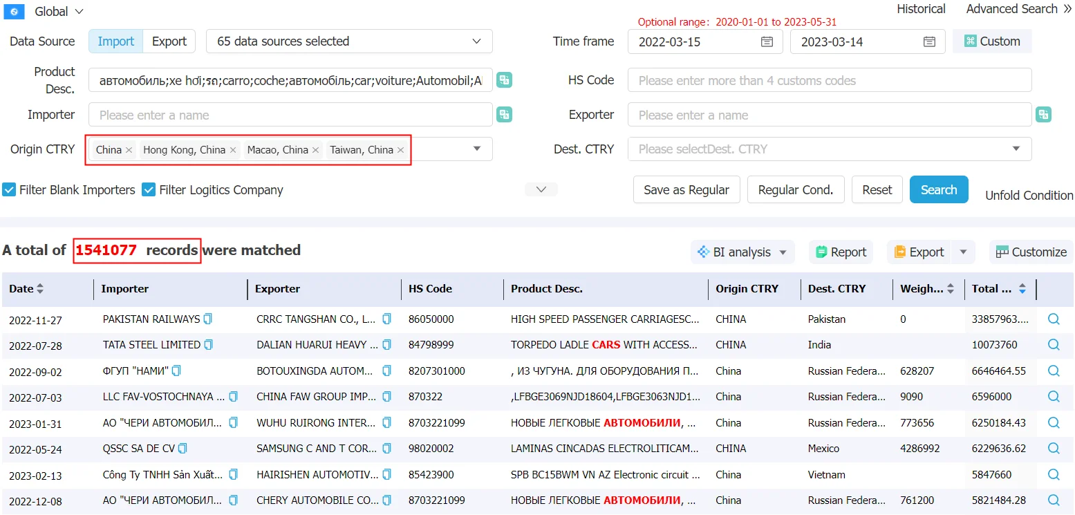Click translate icon beside Importer field
Viewport: 1075px width, 515px height.
(505, 115)
